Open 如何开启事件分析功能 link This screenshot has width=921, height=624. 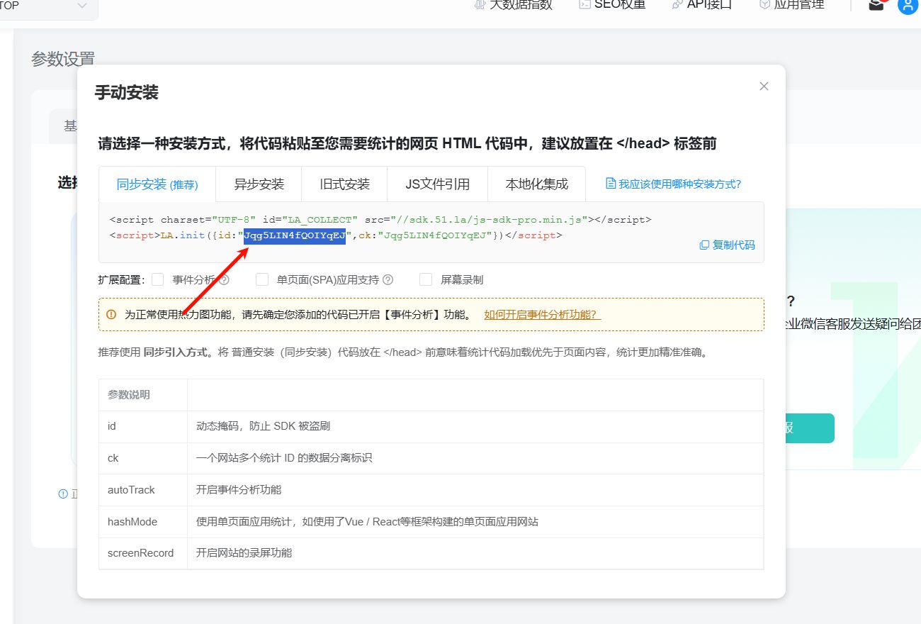pos(542,315)
